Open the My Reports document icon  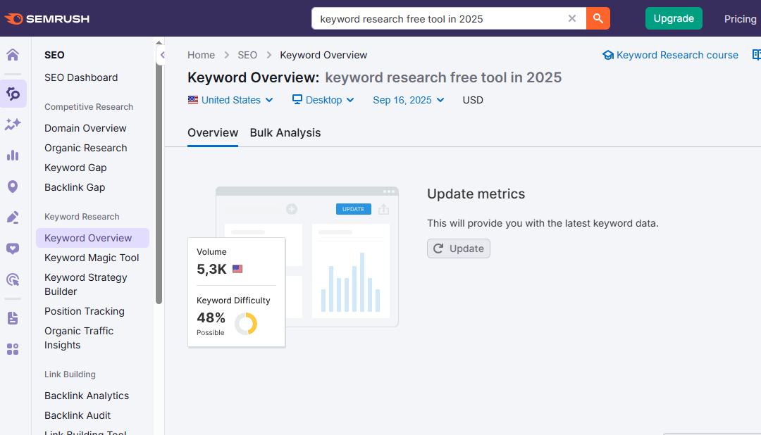pyautogui.click(x=13, y=318)
